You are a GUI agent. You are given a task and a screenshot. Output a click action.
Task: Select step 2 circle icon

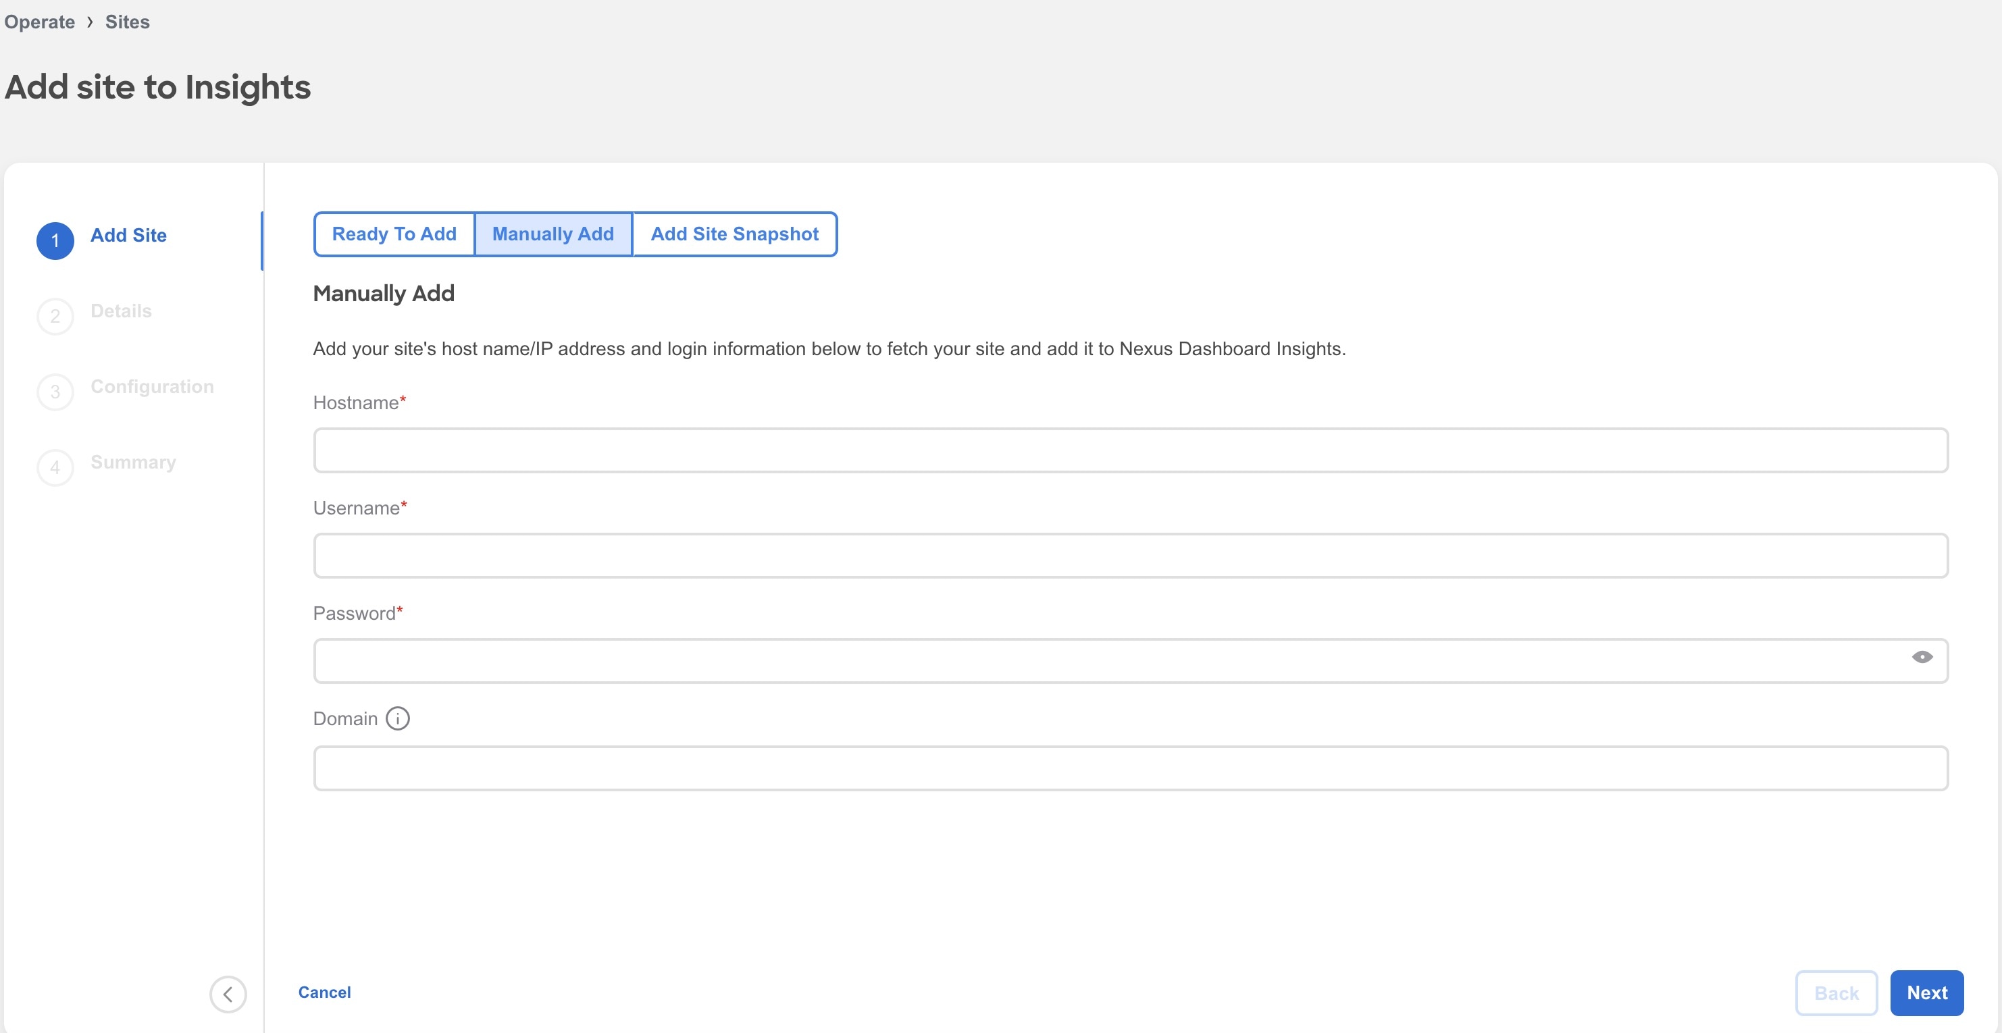(x=55, y=316)
